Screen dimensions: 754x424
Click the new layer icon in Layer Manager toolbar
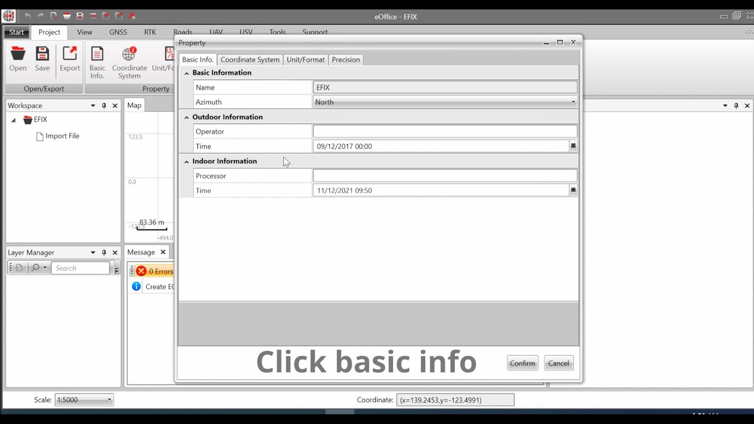(x=19, y=268)
